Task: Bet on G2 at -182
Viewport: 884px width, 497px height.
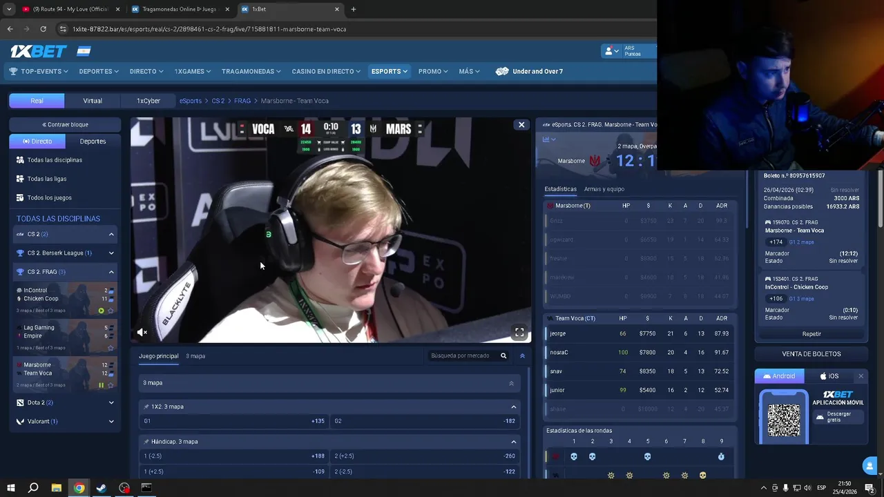Action: [x=425, y=421]
